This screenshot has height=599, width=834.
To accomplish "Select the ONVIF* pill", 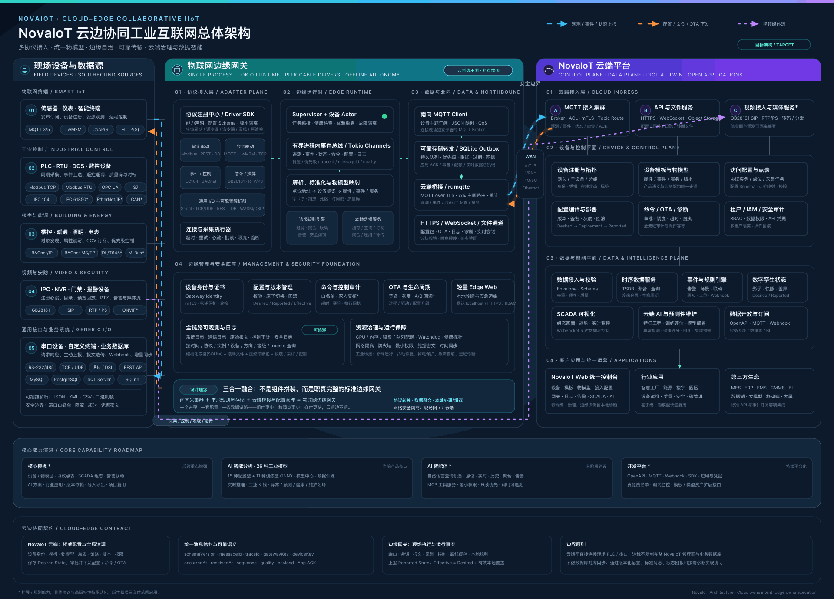I will point(130,310).
